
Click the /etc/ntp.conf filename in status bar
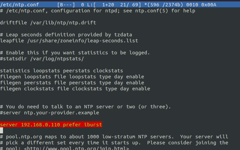coord(20,5)
